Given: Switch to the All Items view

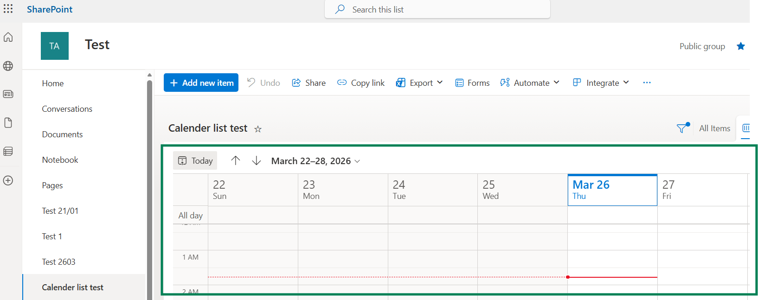Looking at the screenshot, I should [x=714, y=128].
